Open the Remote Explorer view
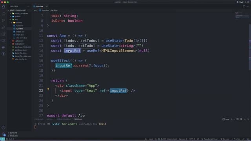Screen dimensions: 251x141 (4, 41)
